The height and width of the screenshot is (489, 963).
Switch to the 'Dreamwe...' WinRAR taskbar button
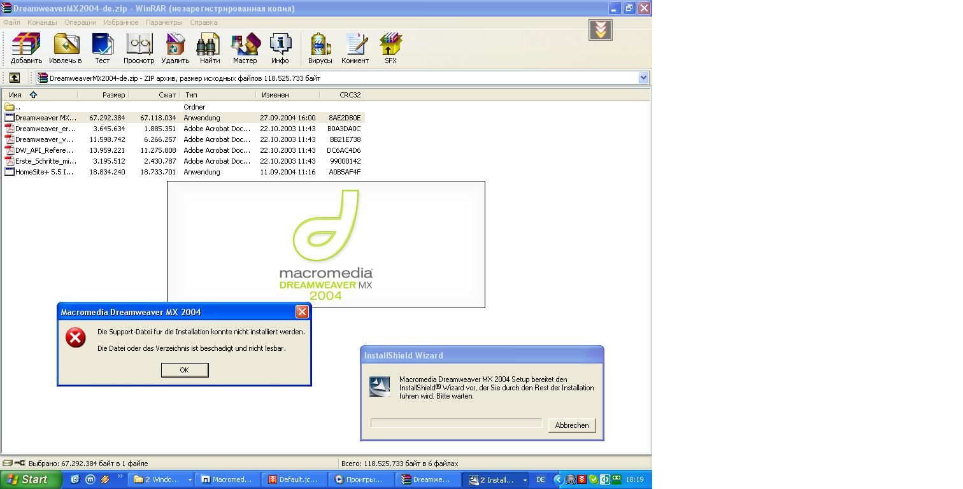(x=429, y=480)
